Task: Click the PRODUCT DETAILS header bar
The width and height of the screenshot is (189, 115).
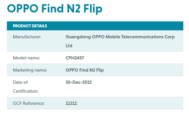Action: tap(95, 26)
